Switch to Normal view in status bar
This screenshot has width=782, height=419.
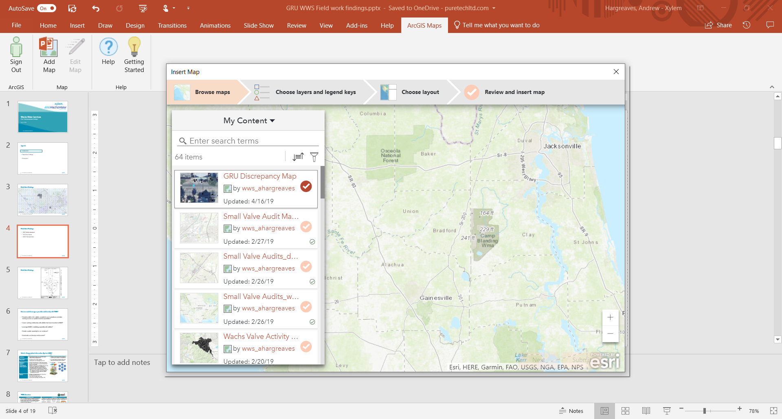point(604,411)
